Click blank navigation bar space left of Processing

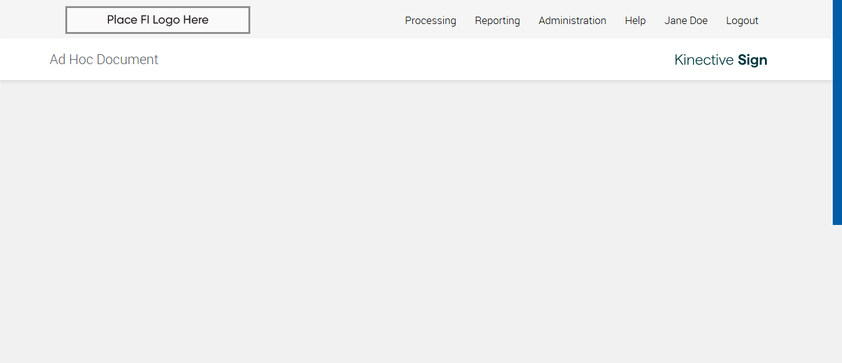tap(327, 20)
